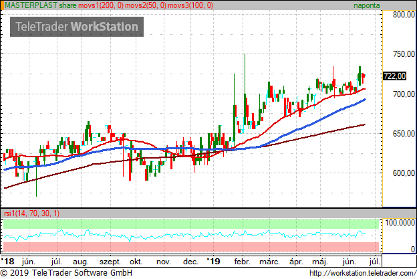The height and width of the screenshot is (279, 417).
Task: Click the red oversold RSI band
Action: point(191,247)
